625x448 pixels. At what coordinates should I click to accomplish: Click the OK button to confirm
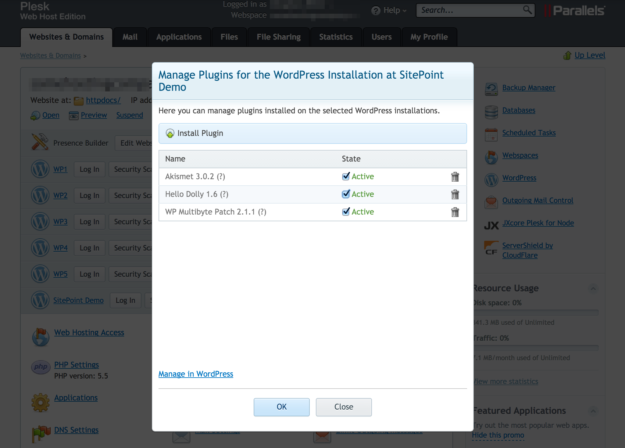(281, 407)
